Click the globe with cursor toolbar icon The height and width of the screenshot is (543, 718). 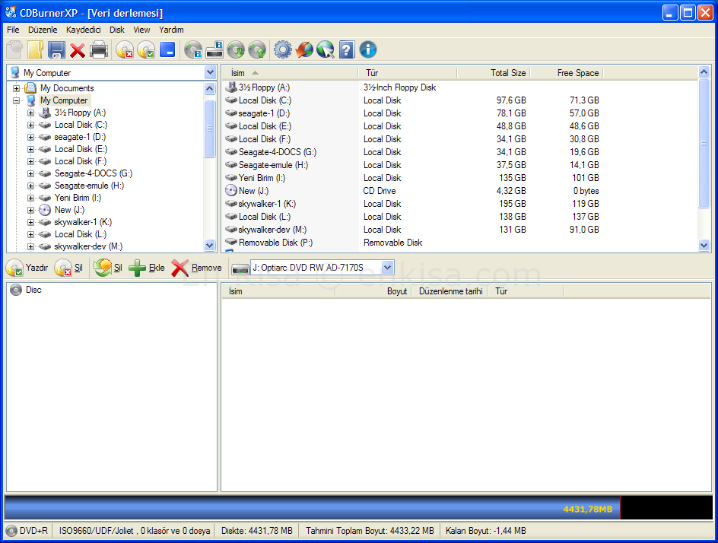coord(325,49)
